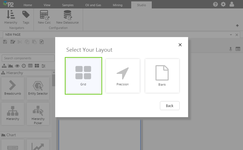Click the Cut scissors icon
243x150 pixels.
click(20, 42)
